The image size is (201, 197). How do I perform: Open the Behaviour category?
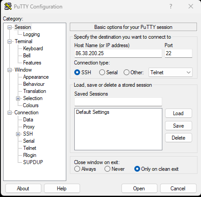[34, 84]
